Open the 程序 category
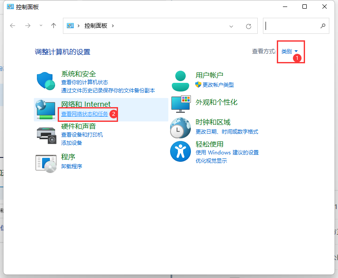 [68, 157]
